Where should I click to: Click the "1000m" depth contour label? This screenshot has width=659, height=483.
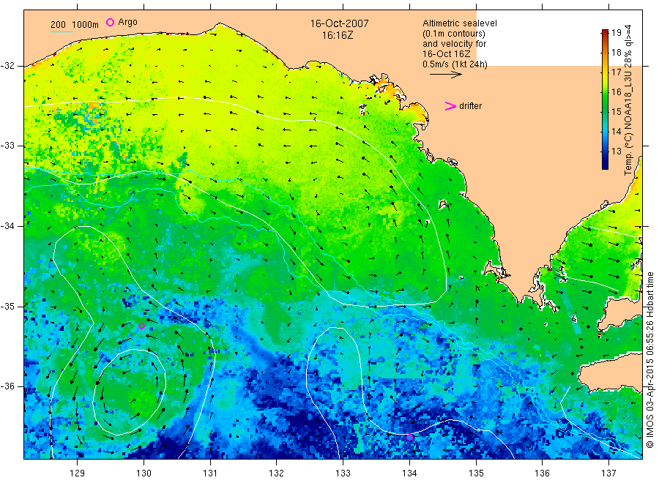(86, 25)
